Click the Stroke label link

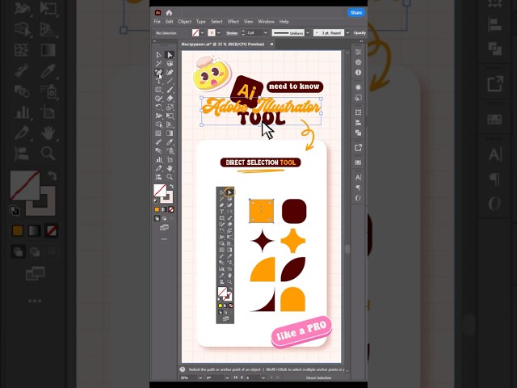[232, 33]
